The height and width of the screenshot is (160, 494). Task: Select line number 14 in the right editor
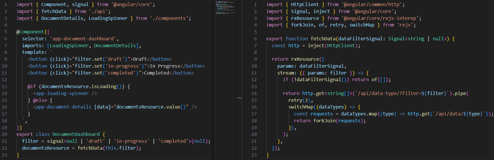[x=254, y=93]
